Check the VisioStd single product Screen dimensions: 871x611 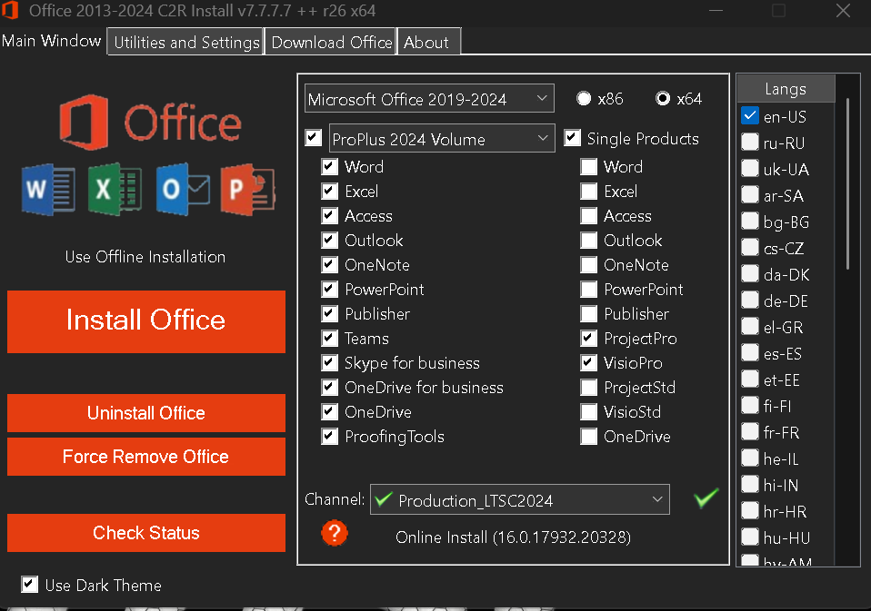click(589, 412)
